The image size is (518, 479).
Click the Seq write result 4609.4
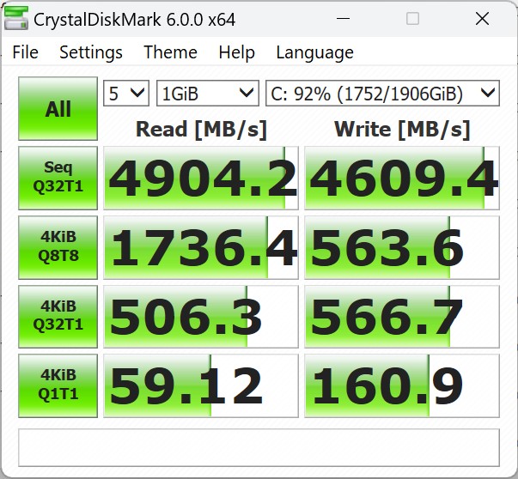[402, 179]
